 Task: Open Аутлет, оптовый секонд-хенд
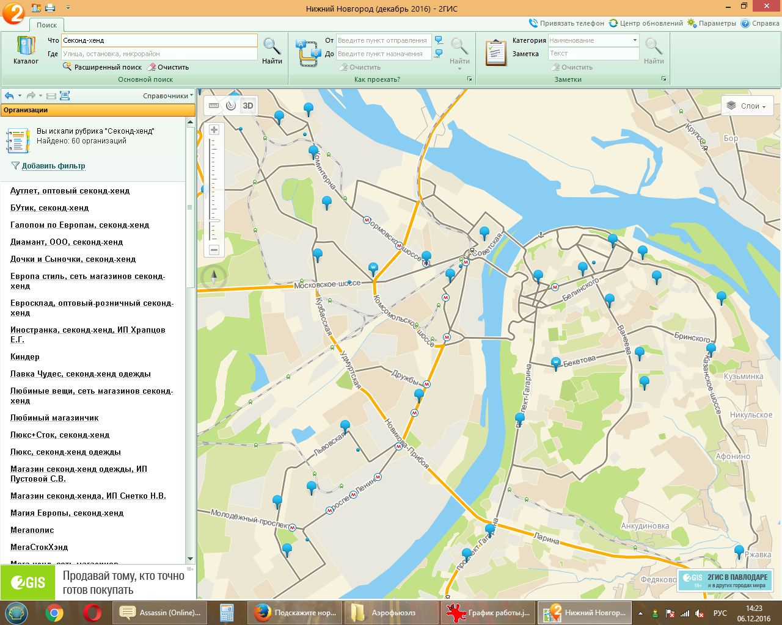tap(70, 191)
